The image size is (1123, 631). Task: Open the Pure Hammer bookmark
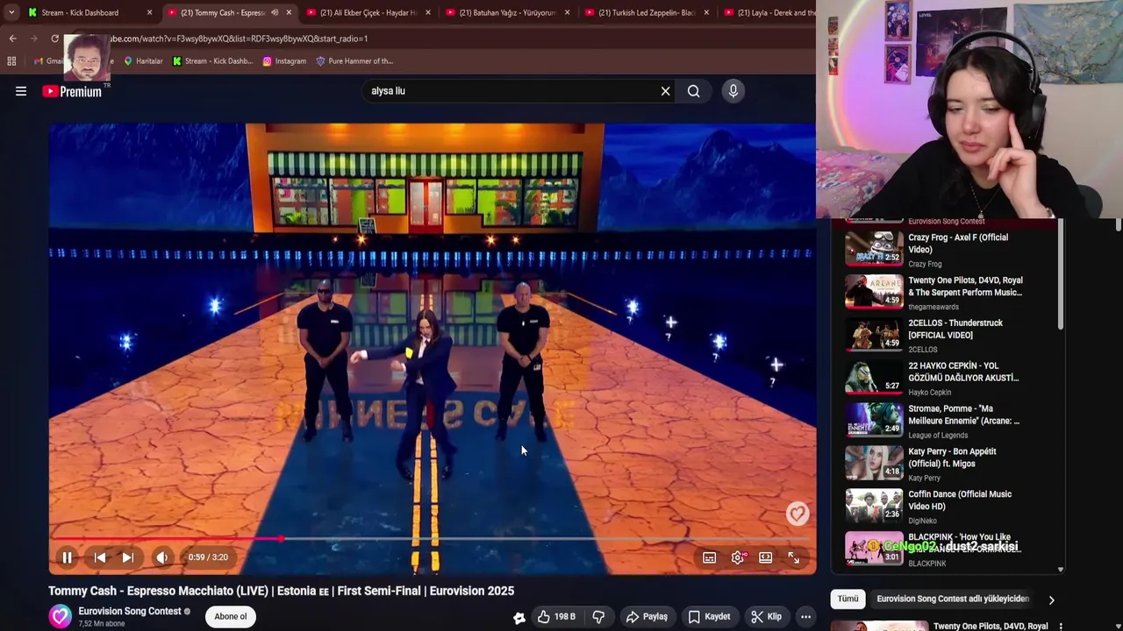[x=354, y=61]
